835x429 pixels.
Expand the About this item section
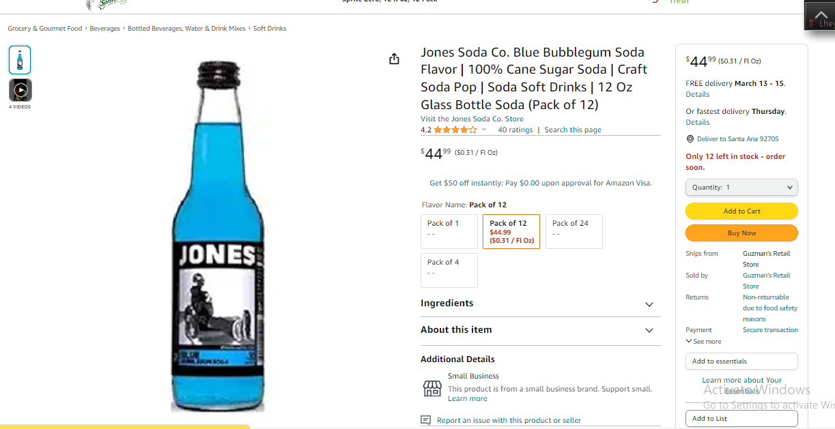[x=541, y=330]
